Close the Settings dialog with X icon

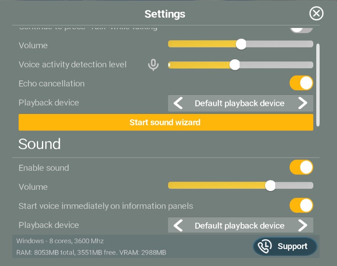coord(316,13)
